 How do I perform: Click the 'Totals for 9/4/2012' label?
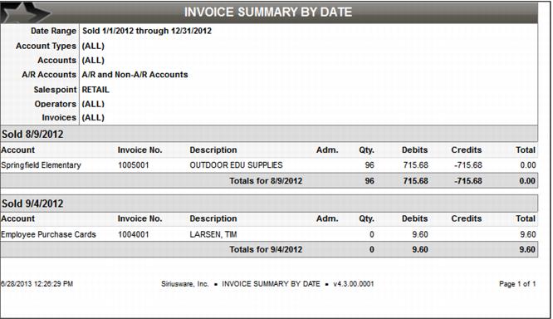click(x=266, y=249)
